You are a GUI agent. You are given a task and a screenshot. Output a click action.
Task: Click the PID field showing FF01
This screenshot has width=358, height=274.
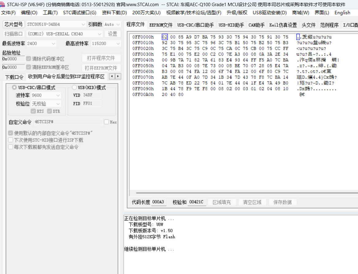coord(92,103)
